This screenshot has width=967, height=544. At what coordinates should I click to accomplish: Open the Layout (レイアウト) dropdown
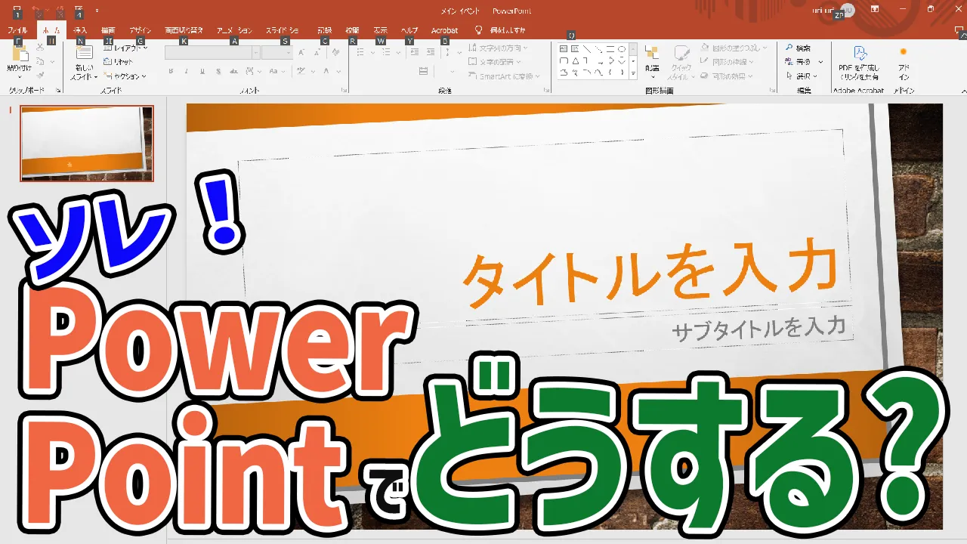click(125, 48)
